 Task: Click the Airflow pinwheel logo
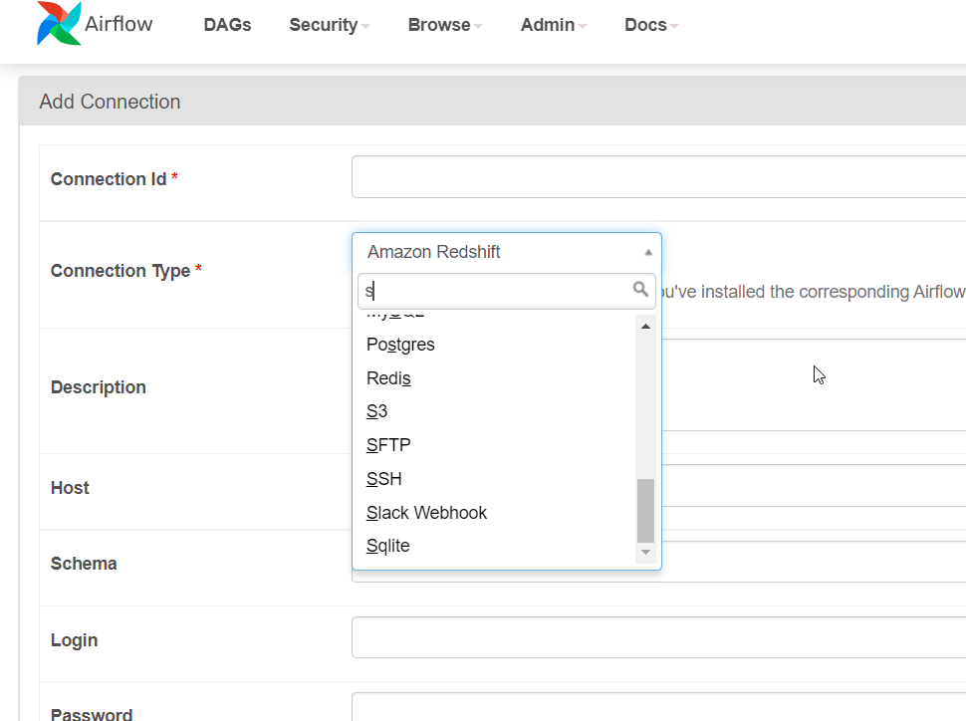point(59,24)
